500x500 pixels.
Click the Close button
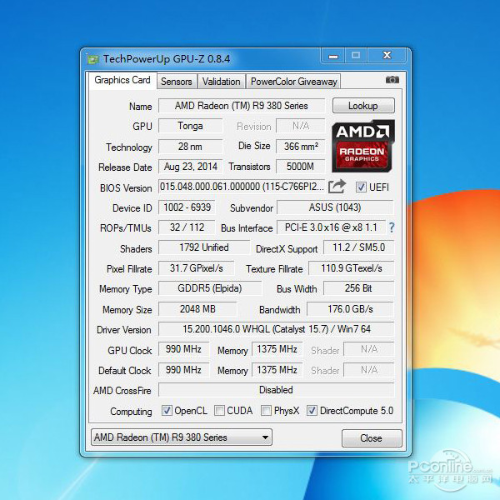coord(372,438)
